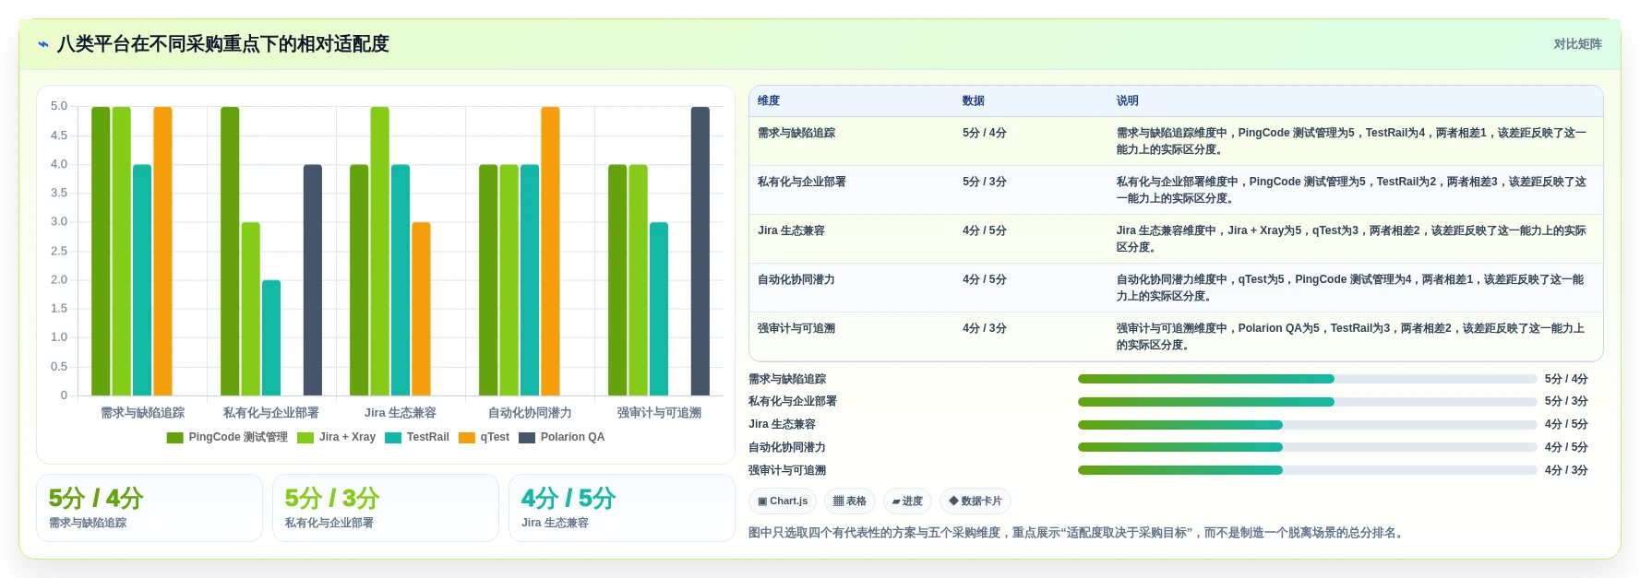
Task: Click the dark Polarion QA bar in 强审计与可追溯 group
Action: 700,252
